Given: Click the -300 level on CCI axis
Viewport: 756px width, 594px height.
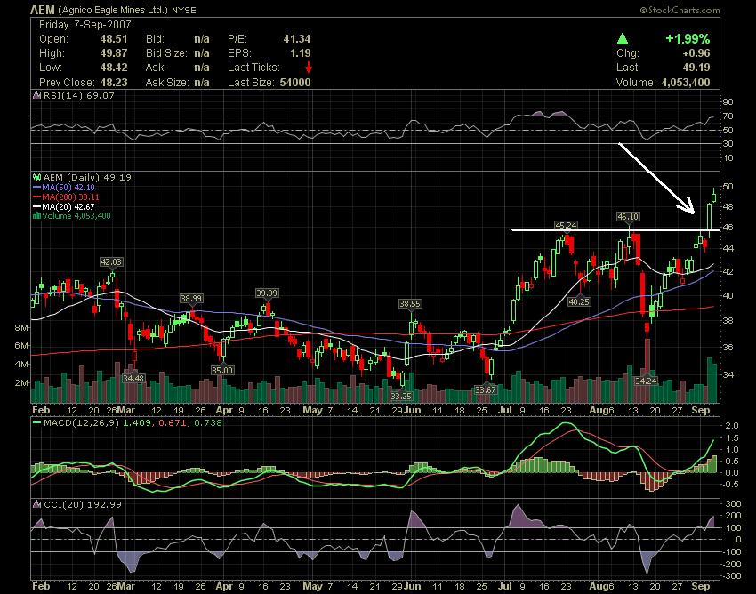Looking at the screenshot, I should [x=732, y=576].
